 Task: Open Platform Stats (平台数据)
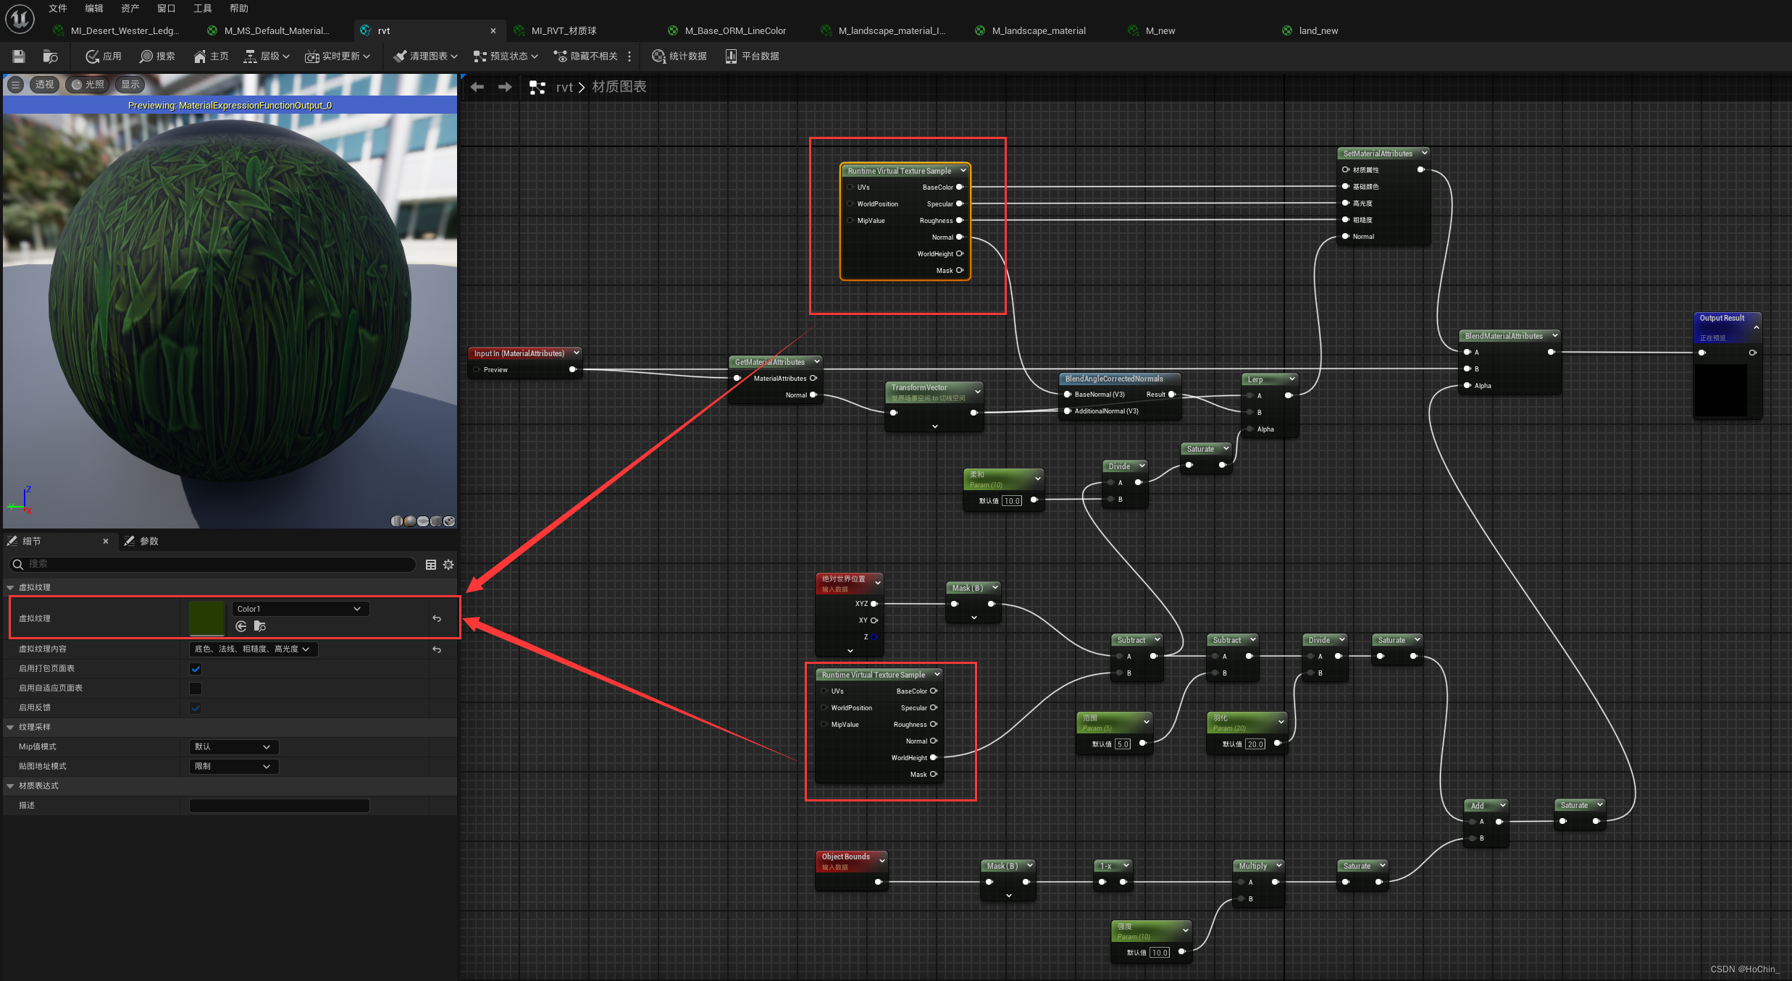[752, 56]
